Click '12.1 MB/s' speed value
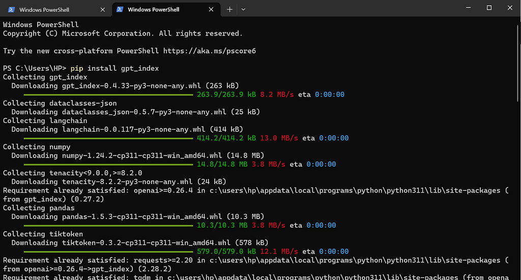 [279, 252]
